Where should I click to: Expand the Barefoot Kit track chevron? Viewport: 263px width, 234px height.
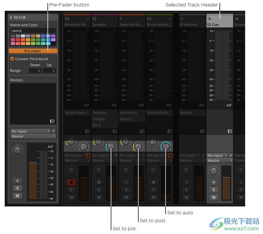click(88, 18)
